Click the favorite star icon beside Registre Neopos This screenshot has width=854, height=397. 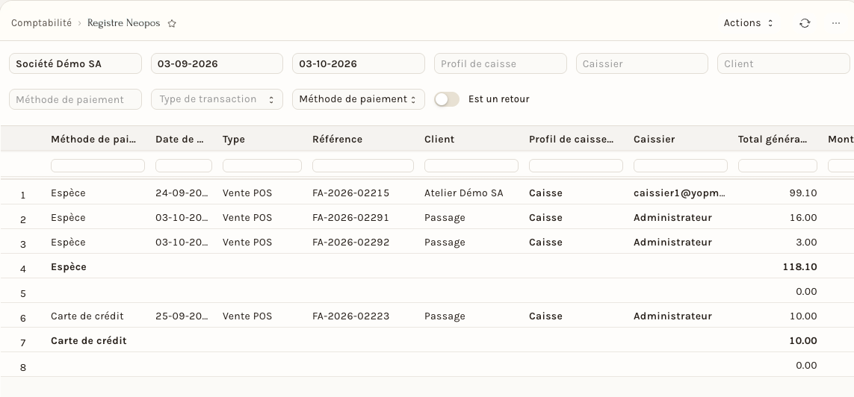(172, 23)
